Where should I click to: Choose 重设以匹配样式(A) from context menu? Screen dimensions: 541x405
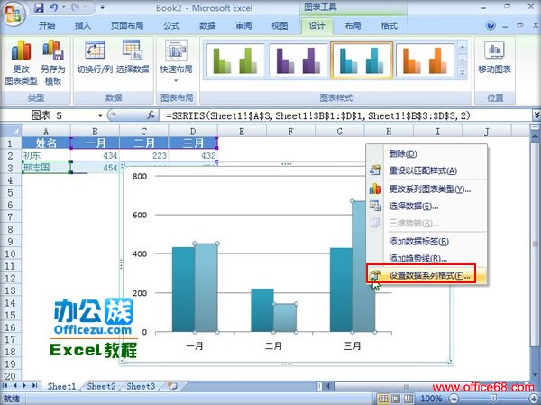coord(426,170)
